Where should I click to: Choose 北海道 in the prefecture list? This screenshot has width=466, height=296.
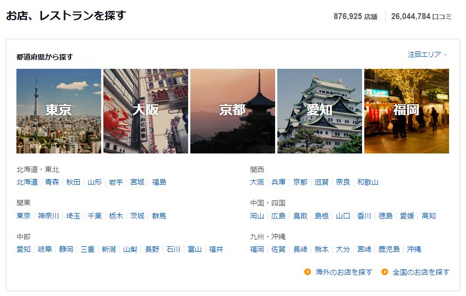[27, 182]
